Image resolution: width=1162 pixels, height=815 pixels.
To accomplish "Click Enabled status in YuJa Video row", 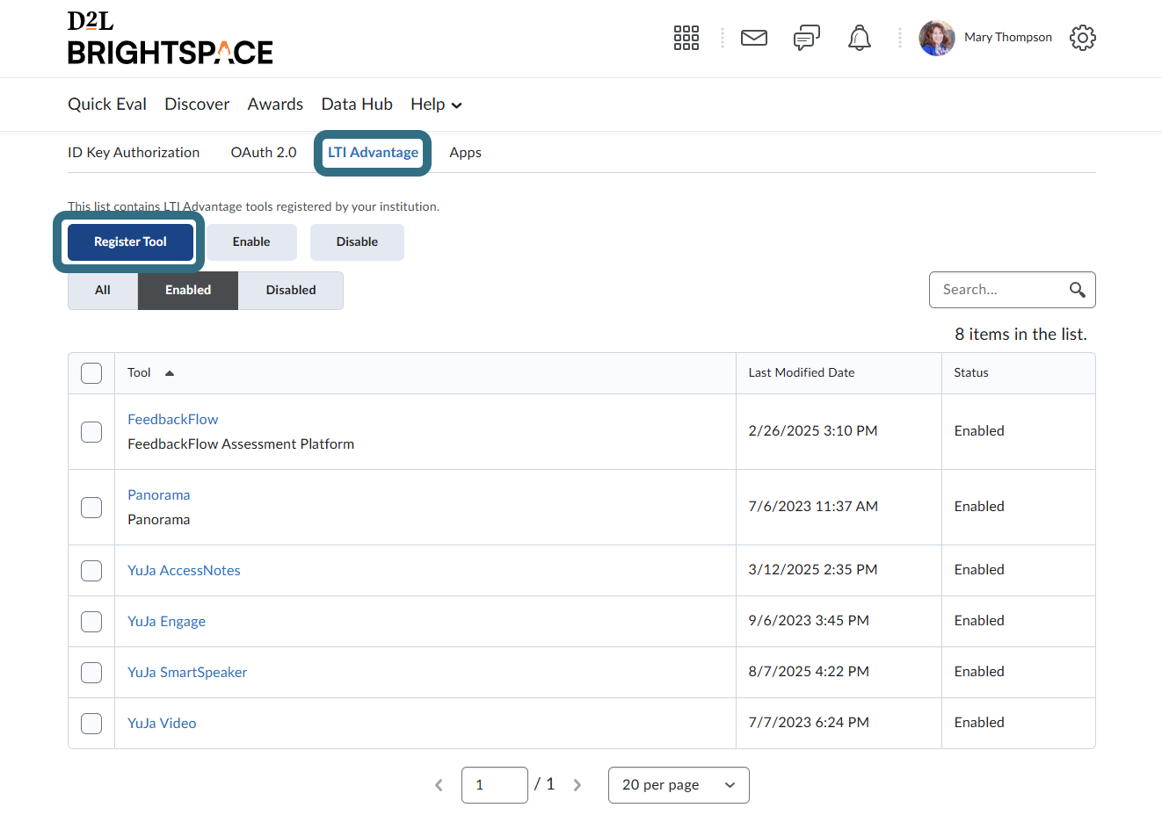I will tap(979, 723).
